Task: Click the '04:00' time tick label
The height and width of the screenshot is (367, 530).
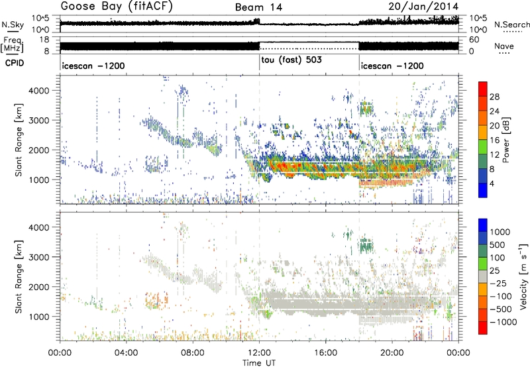Action: [127, 353]
